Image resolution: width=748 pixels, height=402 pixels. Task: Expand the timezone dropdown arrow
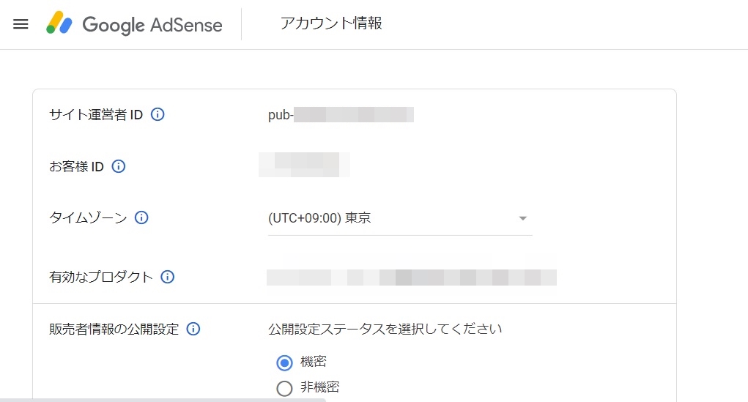(522, 218)
